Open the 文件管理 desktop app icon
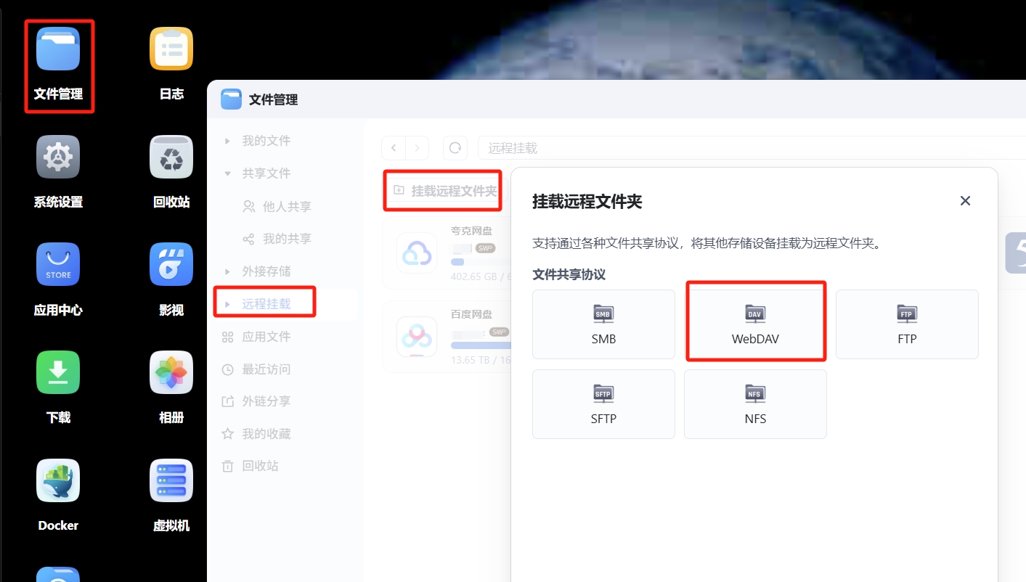 pyautogui.click(x=58, y=49)
